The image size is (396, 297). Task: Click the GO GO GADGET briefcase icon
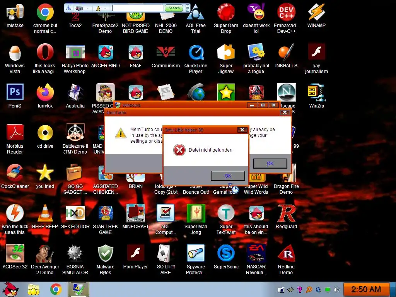pyautogui.click(x=75, y=179)
